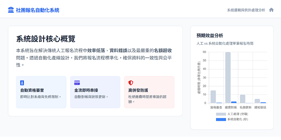Click the credit card icon for 金流即時串接
The height and width of the screenshot is (140, 281).
[x=77, y=83]
